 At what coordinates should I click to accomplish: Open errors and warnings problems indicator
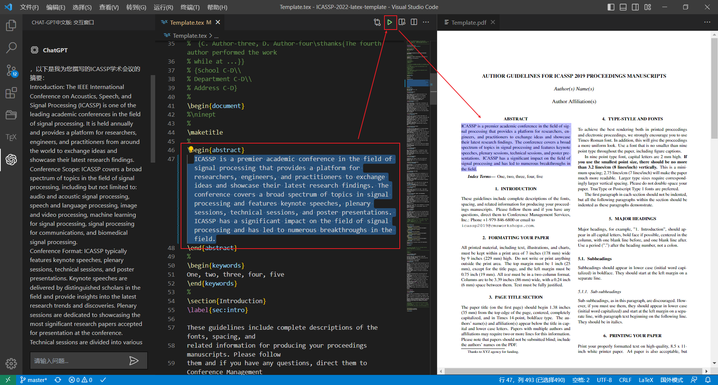click(x=80, y=380)
